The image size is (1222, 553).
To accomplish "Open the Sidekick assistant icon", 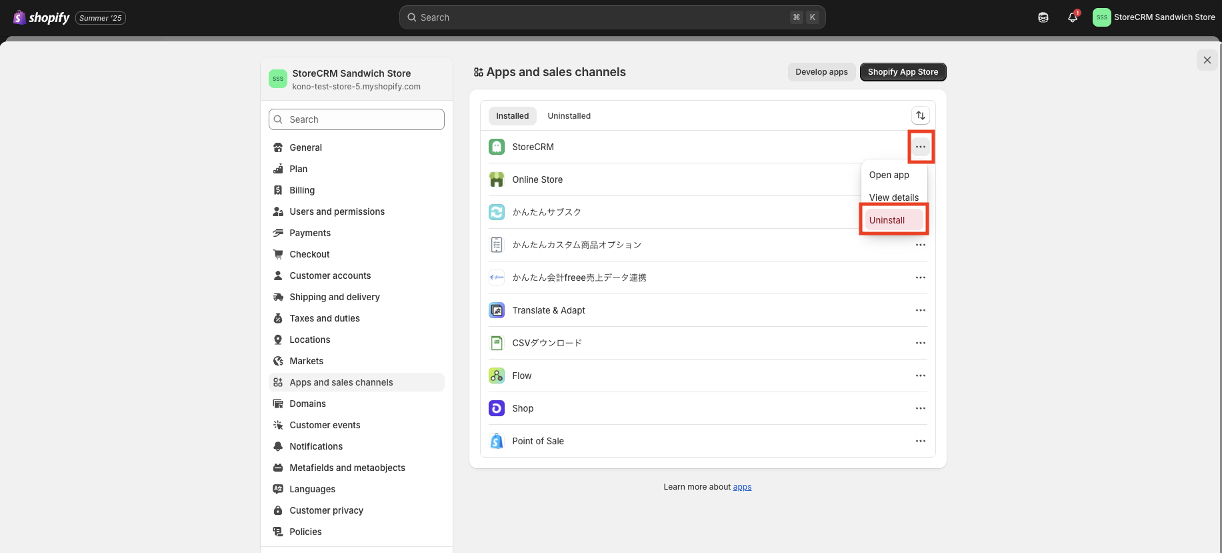I will (x=1043, y=17).
